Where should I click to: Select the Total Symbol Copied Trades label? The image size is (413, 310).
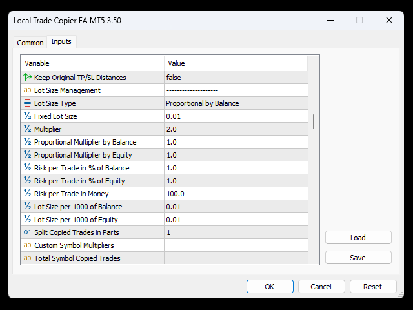point(77,258)
